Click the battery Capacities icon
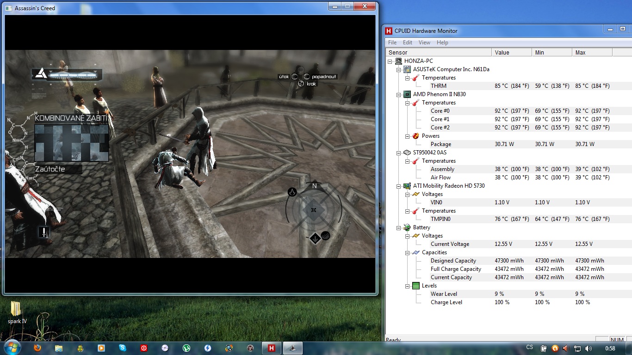632x355 pixels. pos(416,252)
